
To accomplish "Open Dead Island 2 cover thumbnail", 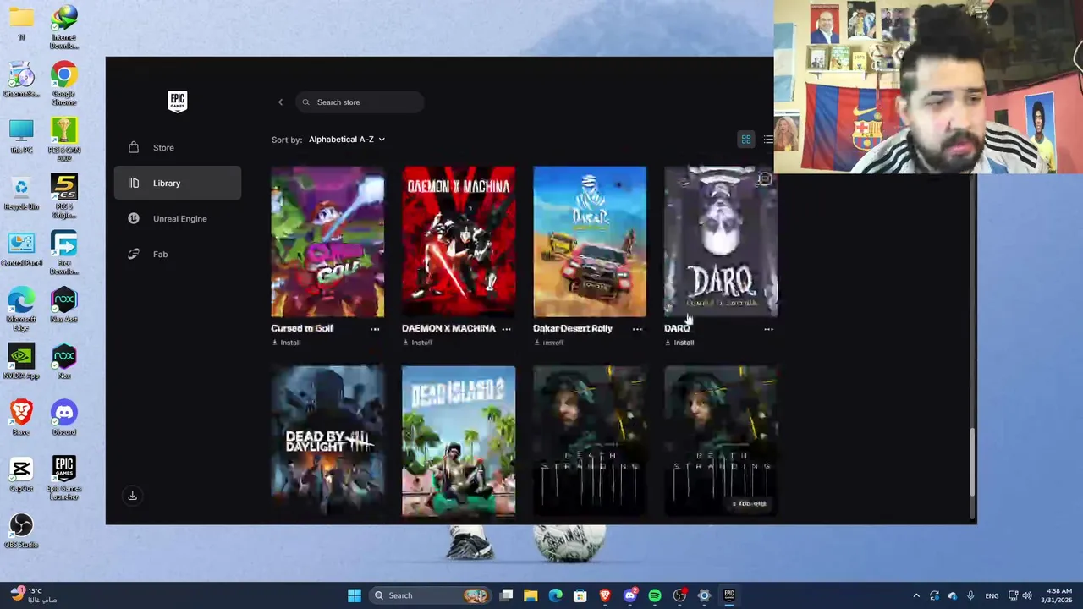I will pos(459,441).
